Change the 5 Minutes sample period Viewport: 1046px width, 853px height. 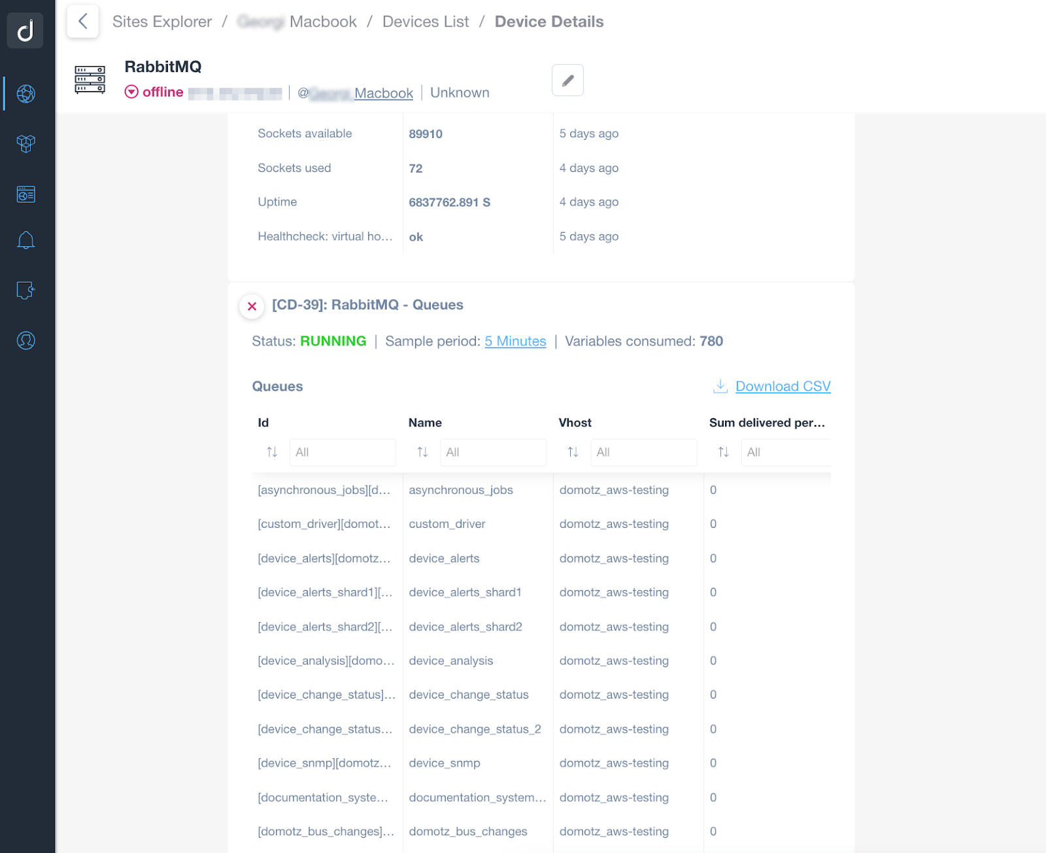(x=515, y=341)
